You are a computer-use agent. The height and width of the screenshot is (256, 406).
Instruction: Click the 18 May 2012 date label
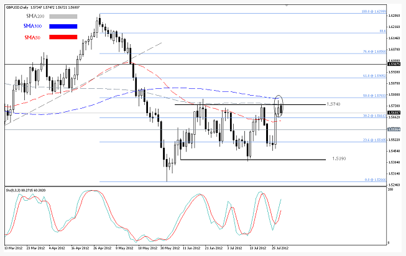click(147, 248)
